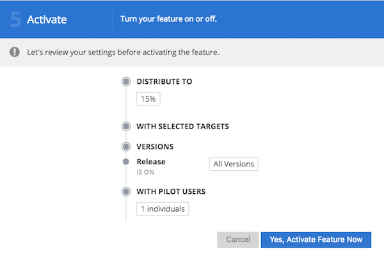Click the DISTRIBUTE TO heading
This screenshot has height=254, width=384.
[164, 81]
